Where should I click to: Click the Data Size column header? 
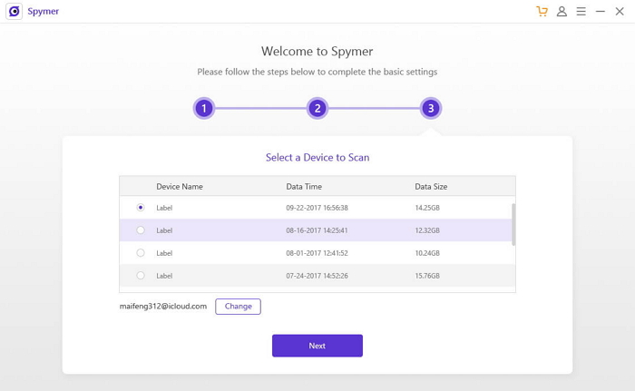point(431,187)
